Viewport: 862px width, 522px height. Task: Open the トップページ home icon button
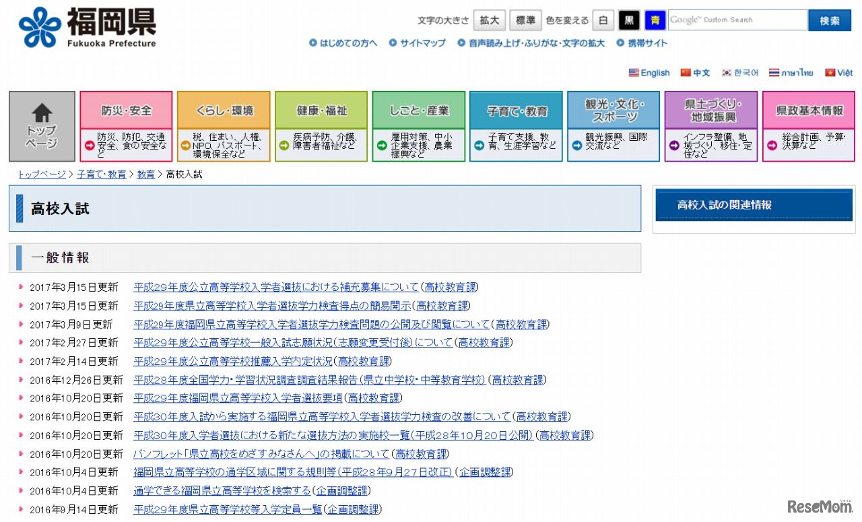[x=42, y=126]
